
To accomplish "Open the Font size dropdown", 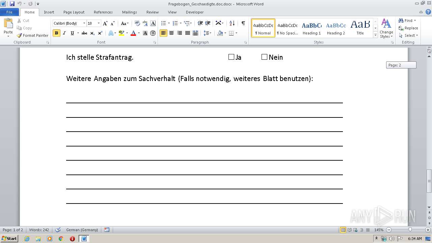I will pos(99,23).
